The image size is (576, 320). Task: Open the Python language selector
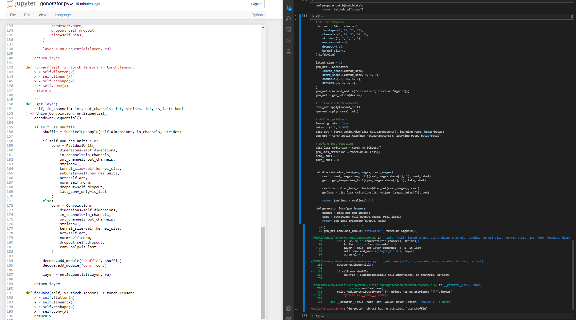(257, 15)
